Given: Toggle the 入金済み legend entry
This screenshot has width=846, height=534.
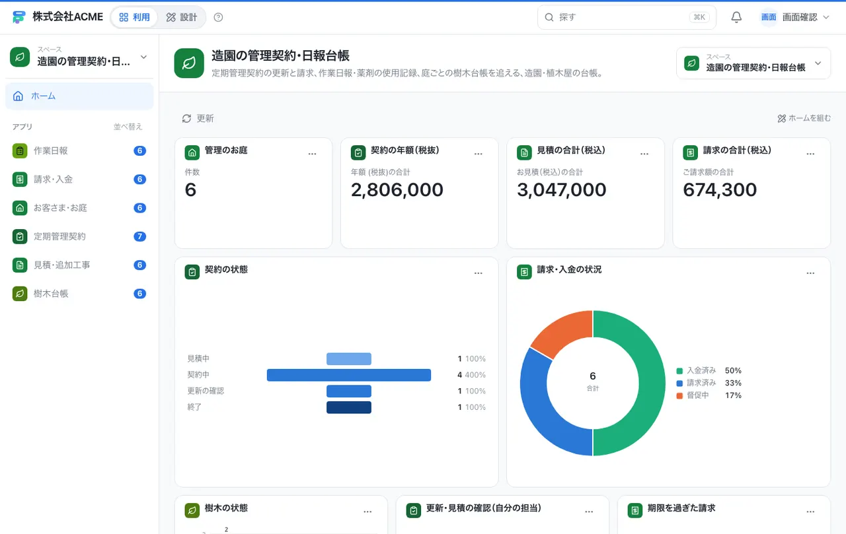Looking at the screenshot, I should tap(700, 370).
